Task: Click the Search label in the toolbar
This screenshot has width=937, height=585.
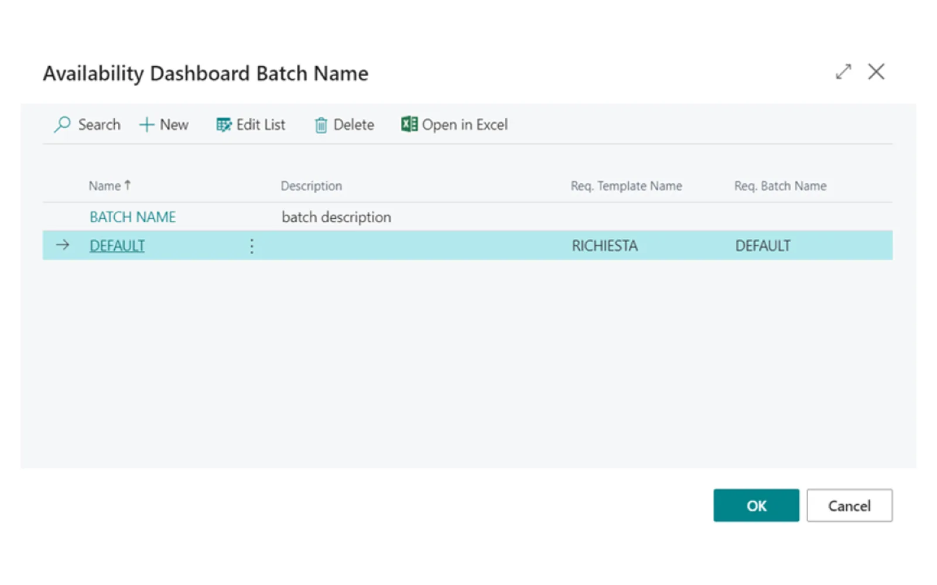Action: click(99, 125)
